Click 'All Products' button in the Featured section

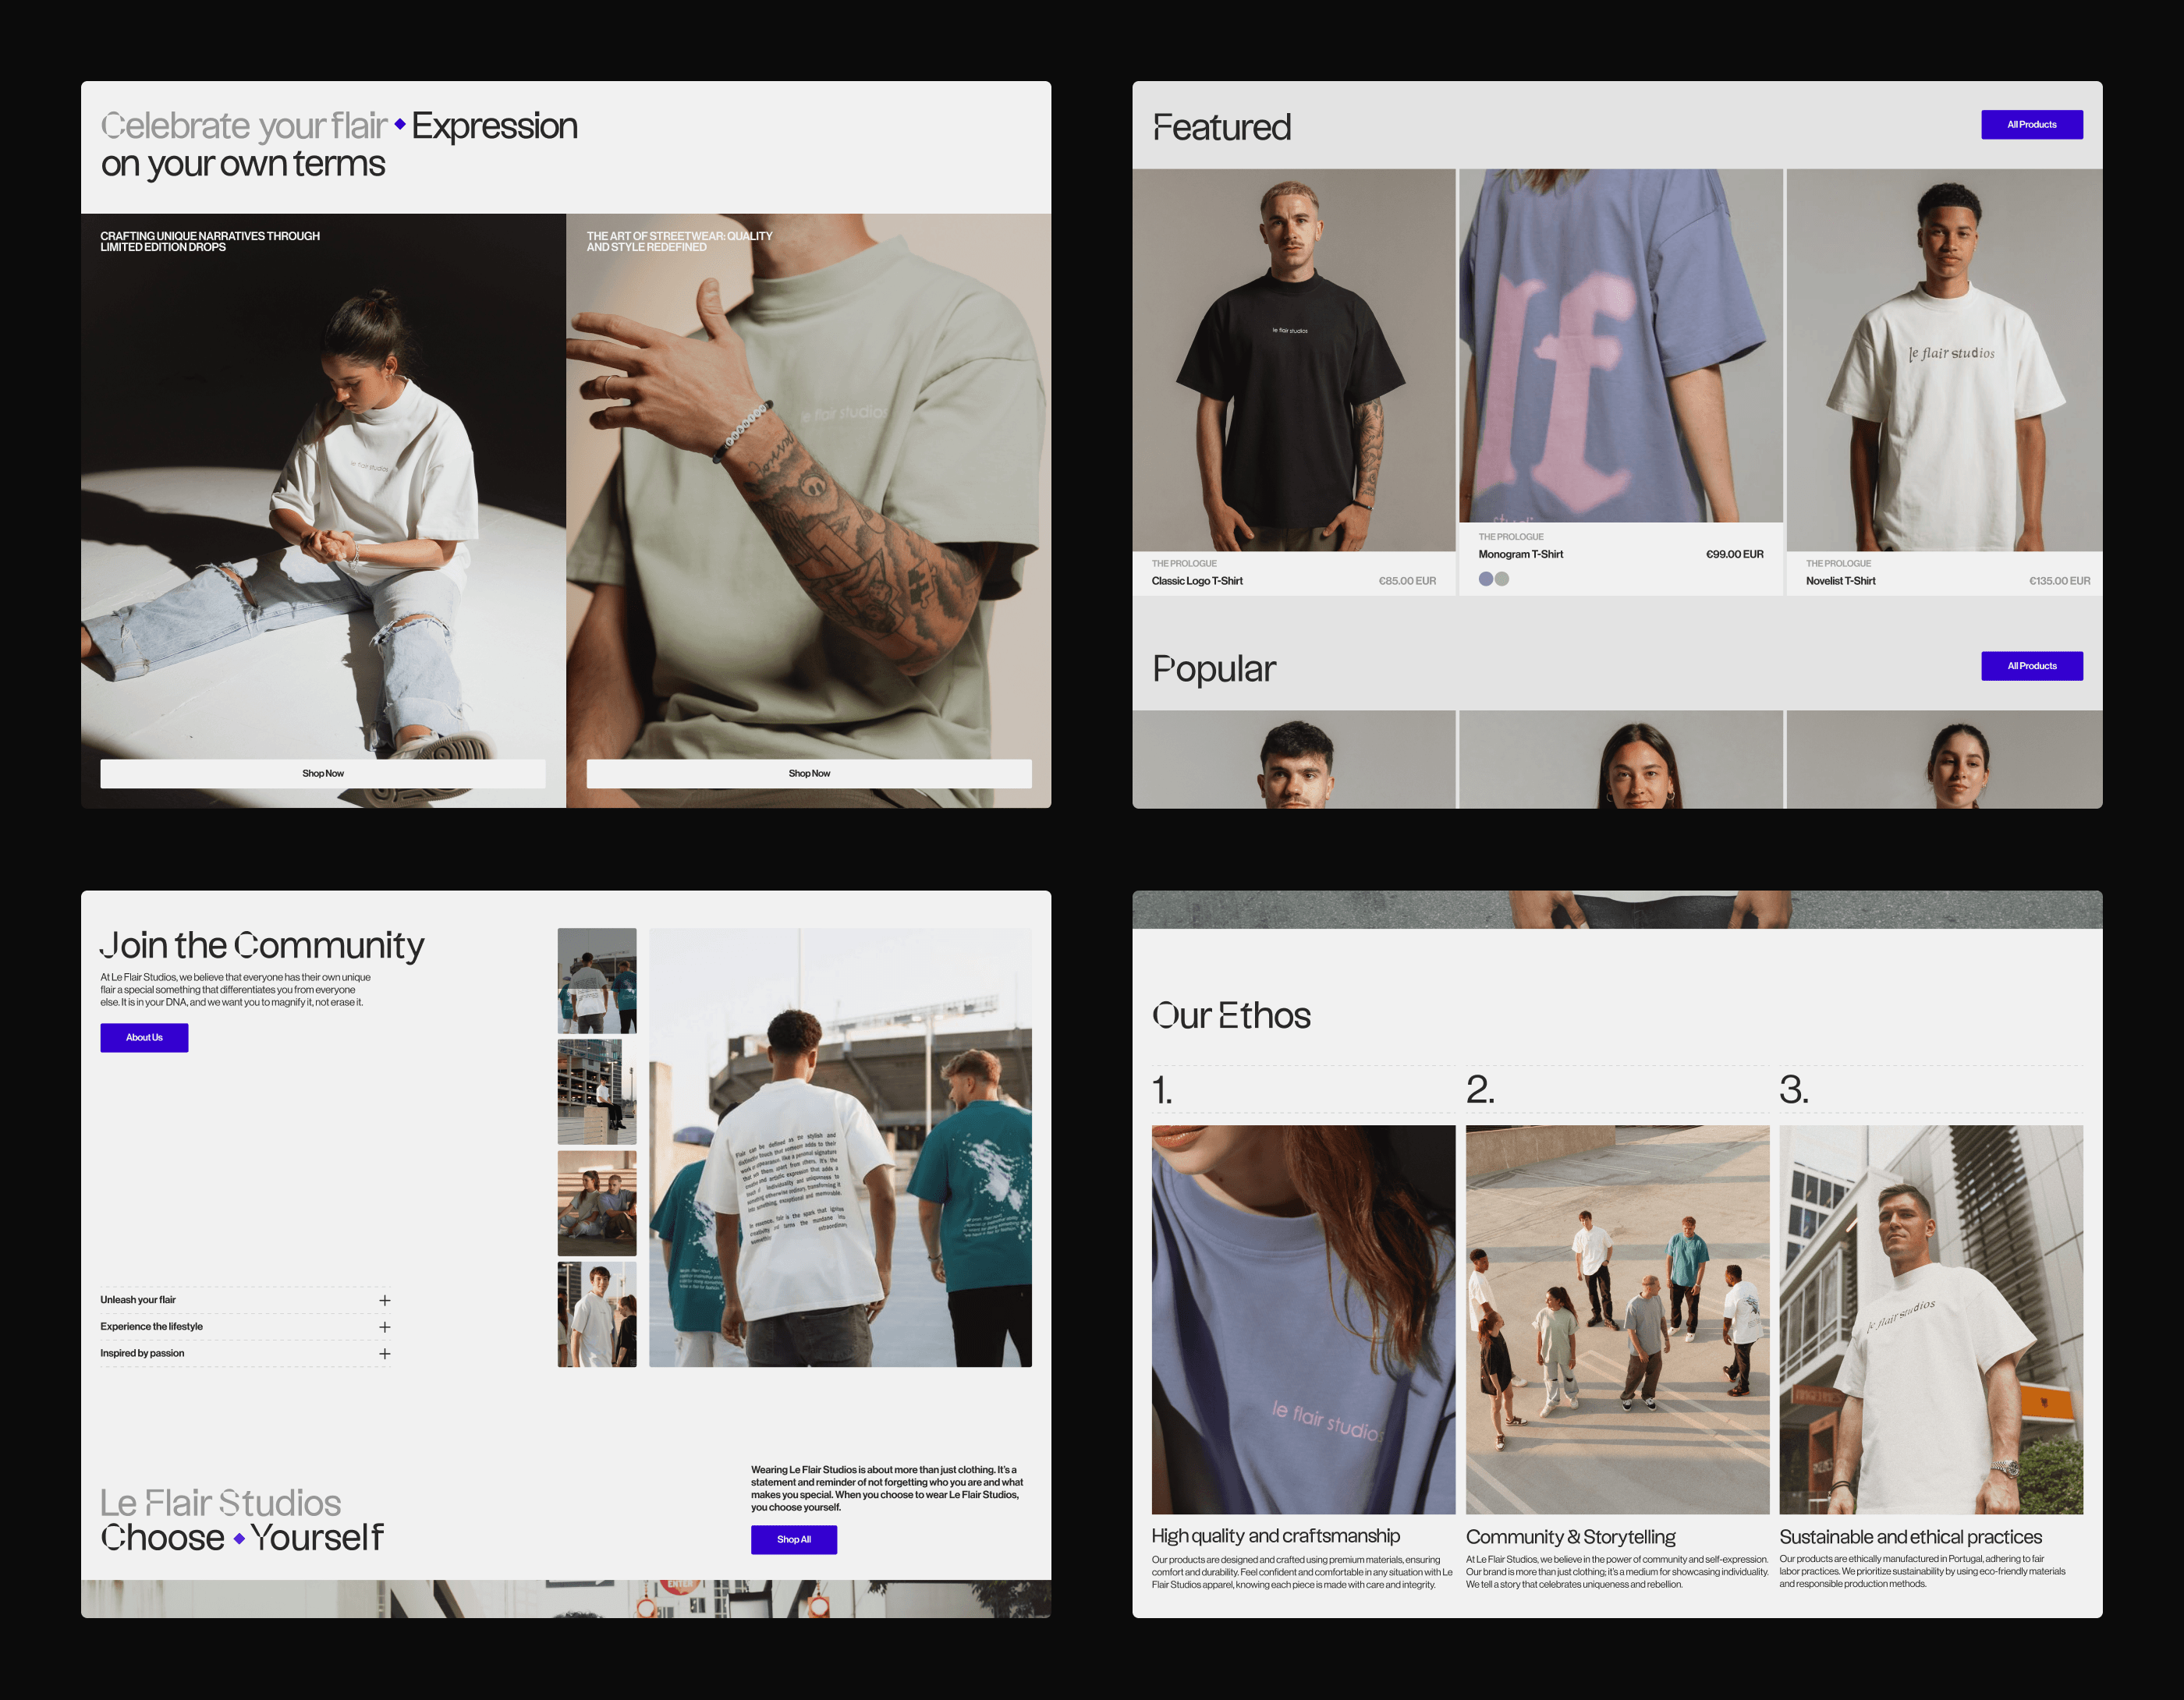pyautogui.click(x=2031, y=125)
